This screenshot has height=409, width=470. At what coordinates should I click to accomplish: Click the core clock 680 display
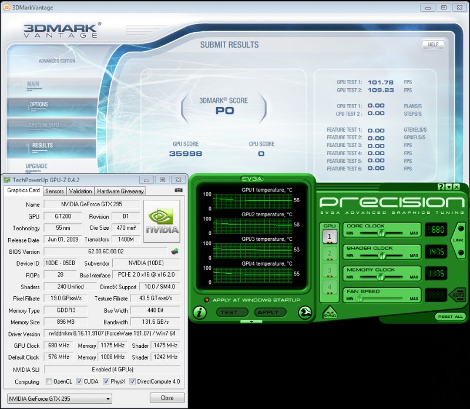click(436, 230)
